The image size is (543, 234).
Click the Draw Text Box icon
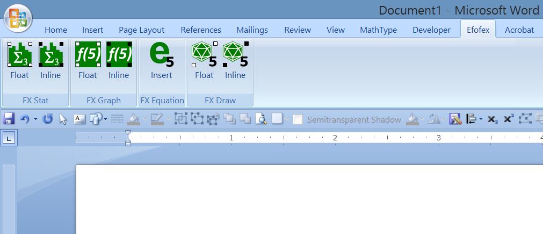coord(79,119)
